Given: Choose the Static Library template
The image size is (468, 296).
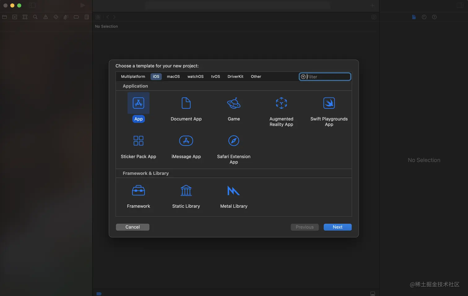Looking at the screenshot, I should (x=186, y=191).
